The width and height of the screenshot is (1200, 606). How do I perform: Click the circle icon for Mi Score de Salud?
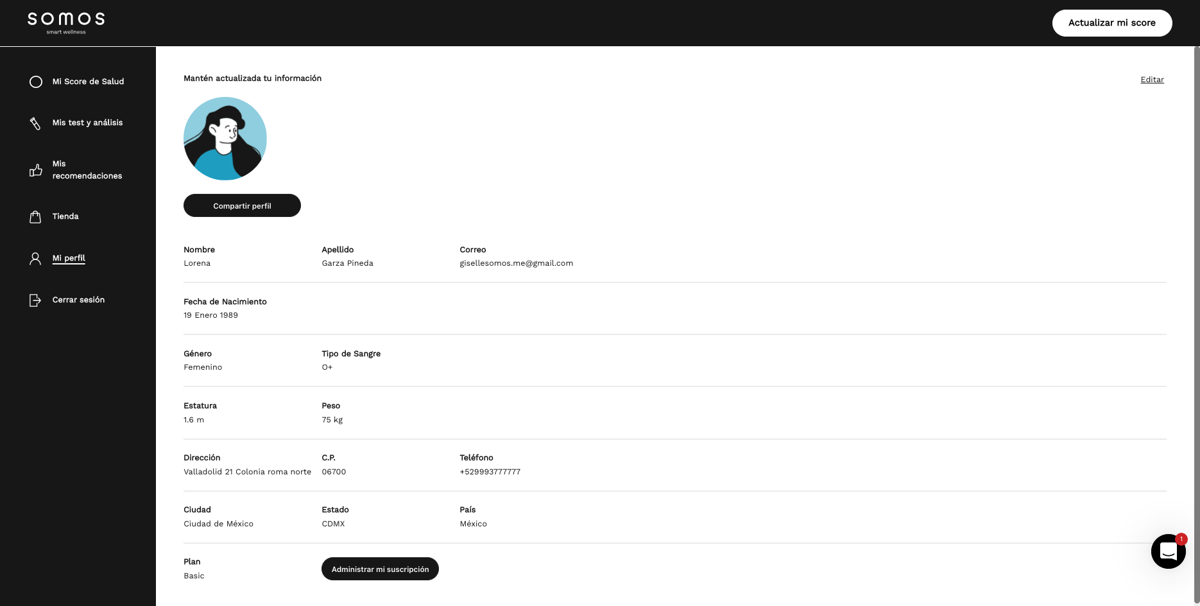(36, 82)
